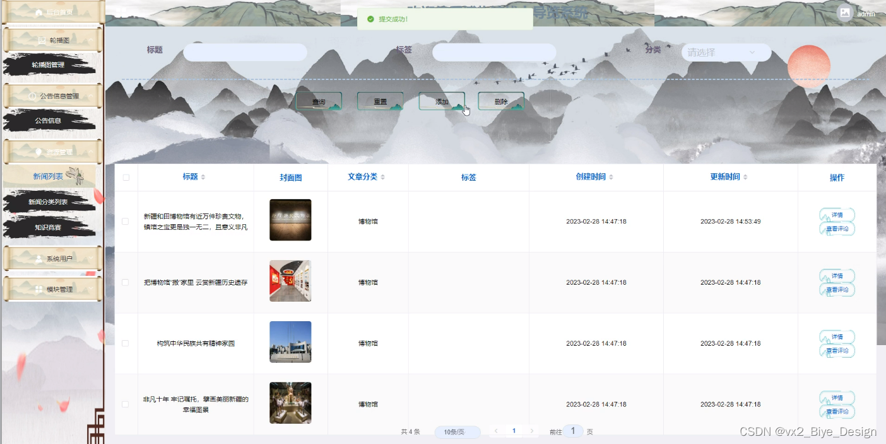This screenshot has height=444, width=886.
Task: Click the 提交成功 success check icon
Action: 370,20
